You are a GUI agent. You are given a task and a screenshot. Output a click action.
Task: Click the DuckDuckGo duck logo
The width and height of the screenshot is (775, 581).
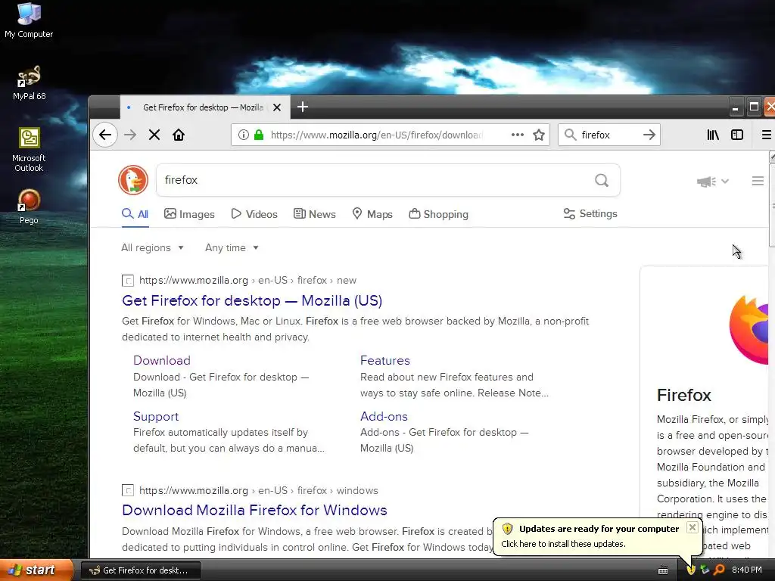[x=133, y=180]
